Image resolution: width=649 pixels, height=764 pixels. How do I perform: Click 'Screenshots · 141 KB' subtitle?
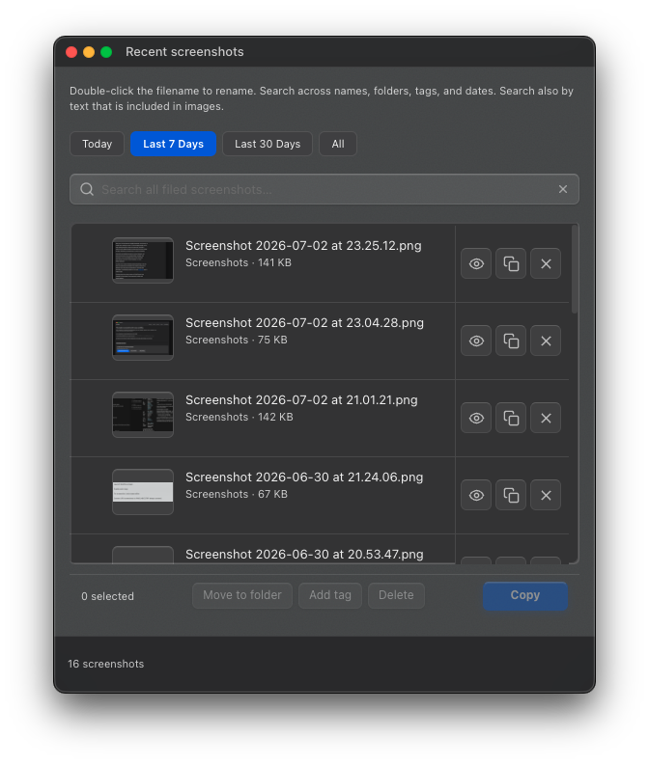coord(239,262)
